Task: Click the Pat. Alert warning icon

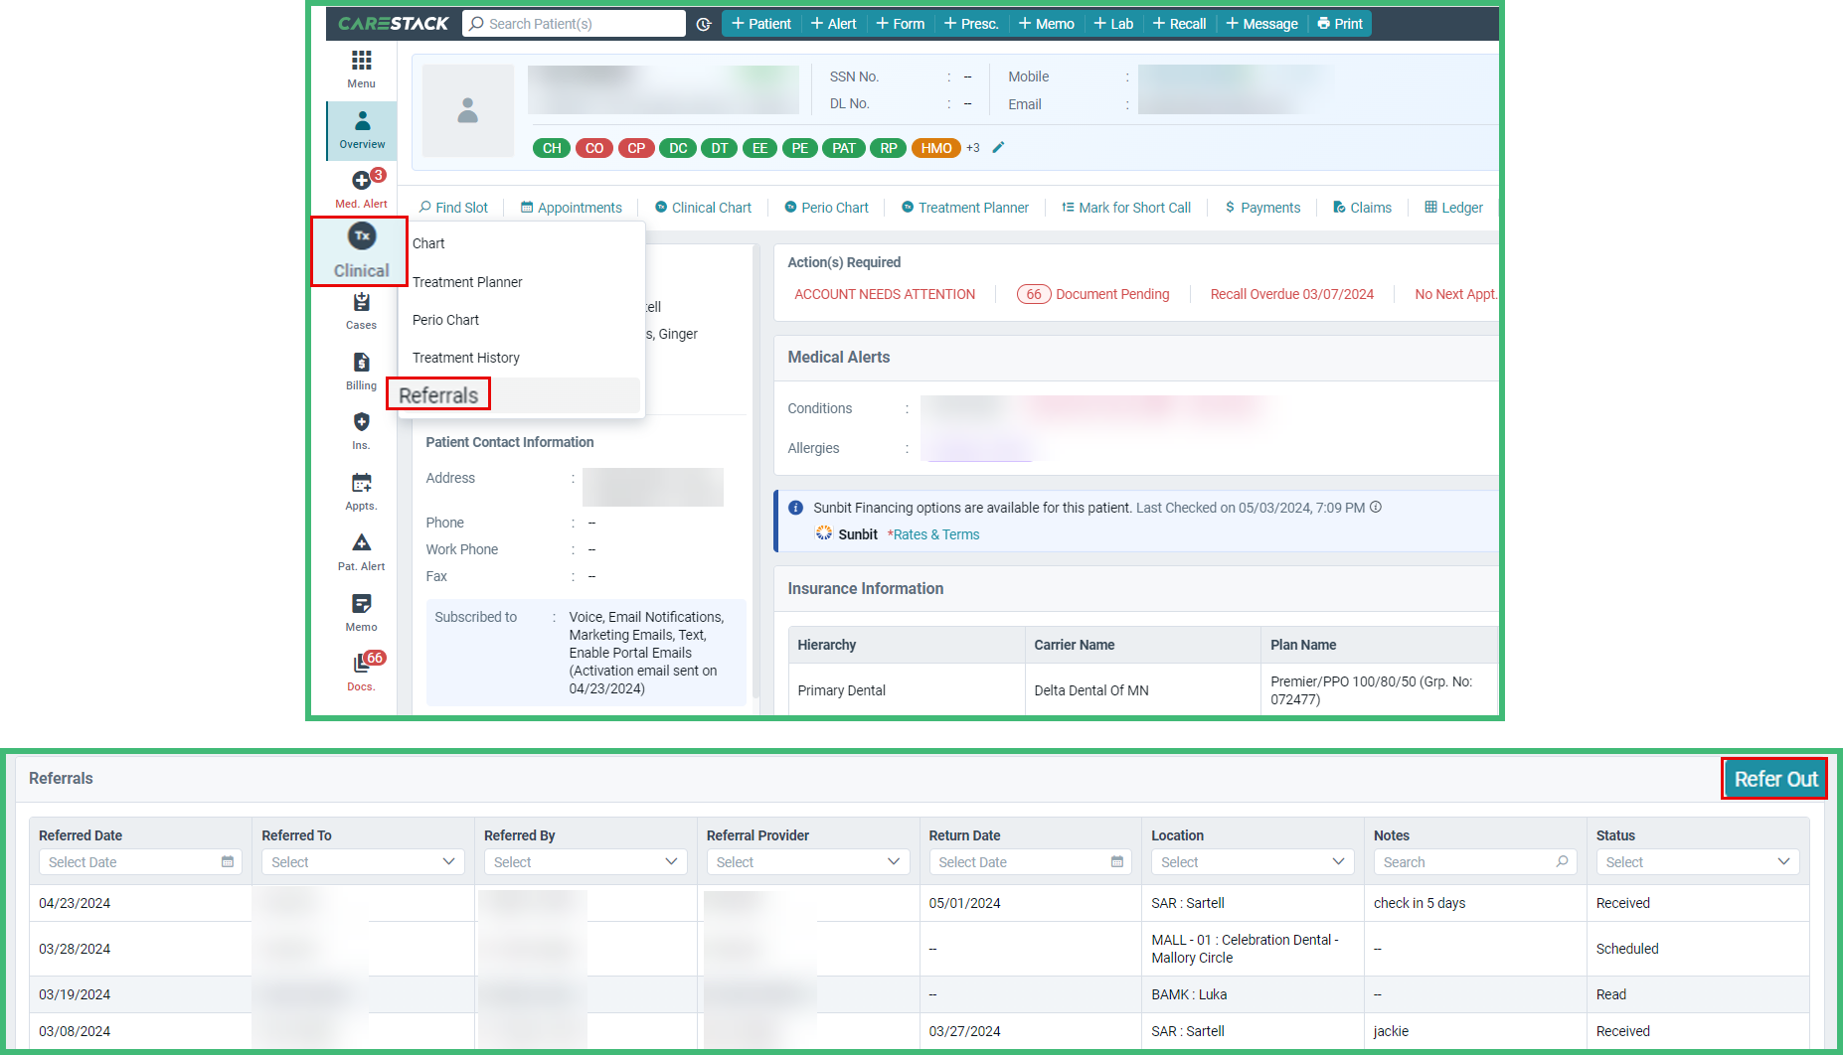Action: (361, 543)
